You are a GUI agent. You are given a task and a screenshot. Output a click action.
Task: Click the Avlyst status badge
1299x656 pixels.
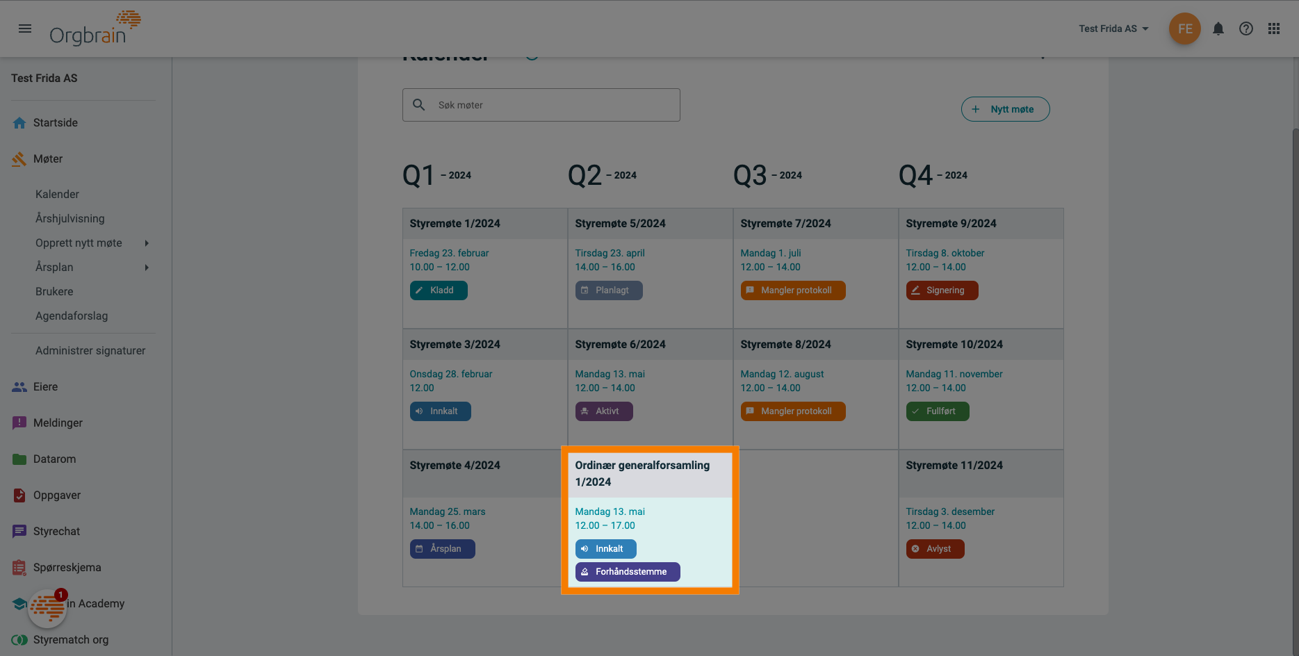936,549
